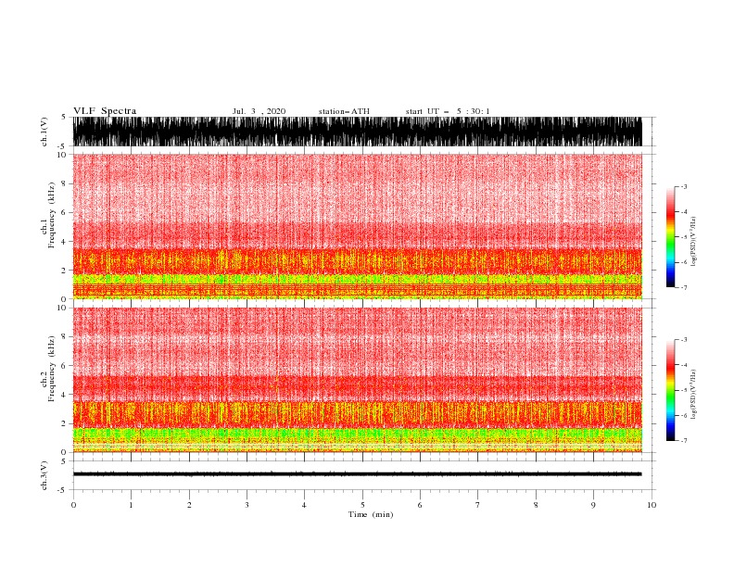Click the date 'Jul. 3, 2020'
Screen dimensions: 734x567
point(259,111)
